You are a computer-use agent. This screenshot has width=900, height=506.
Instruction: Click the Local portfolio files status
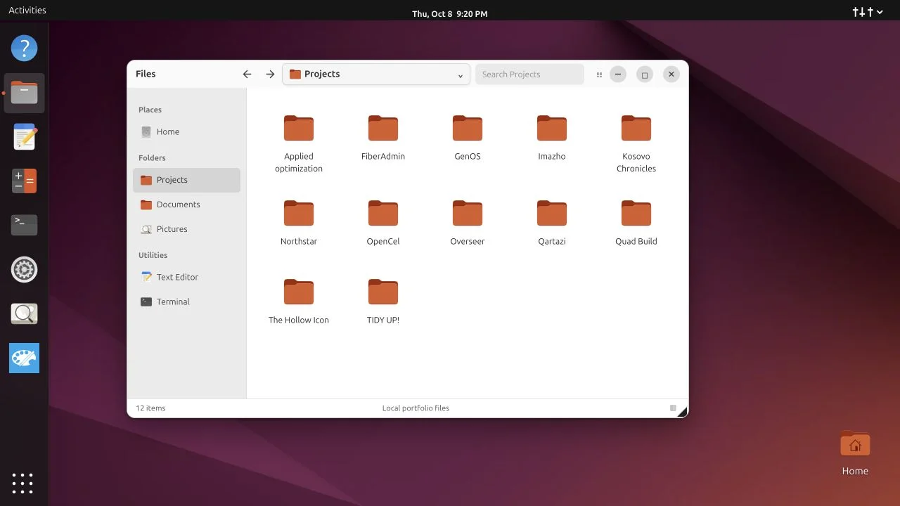(x=416, y=408)
